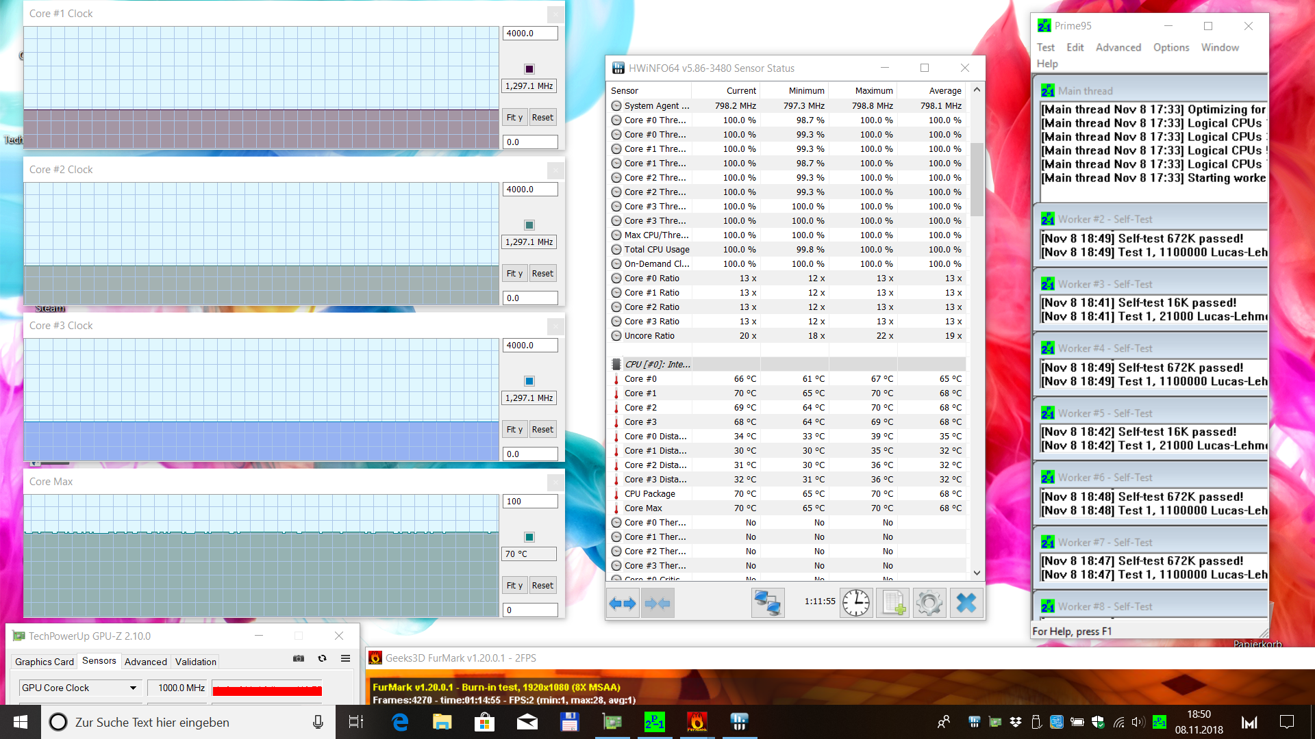Reset the HWiNFO clock timer icon
Image resolution: width=1315 pixels, height=739 pixels.
855,603
